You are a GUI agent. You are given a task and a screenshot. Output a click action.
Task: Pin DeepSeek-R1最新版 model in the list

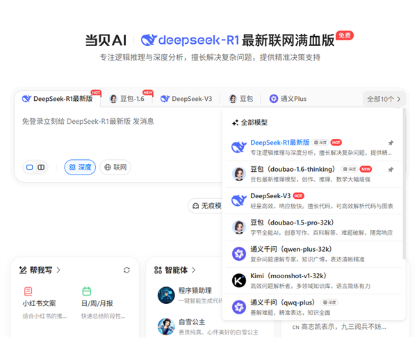(391, 143)
